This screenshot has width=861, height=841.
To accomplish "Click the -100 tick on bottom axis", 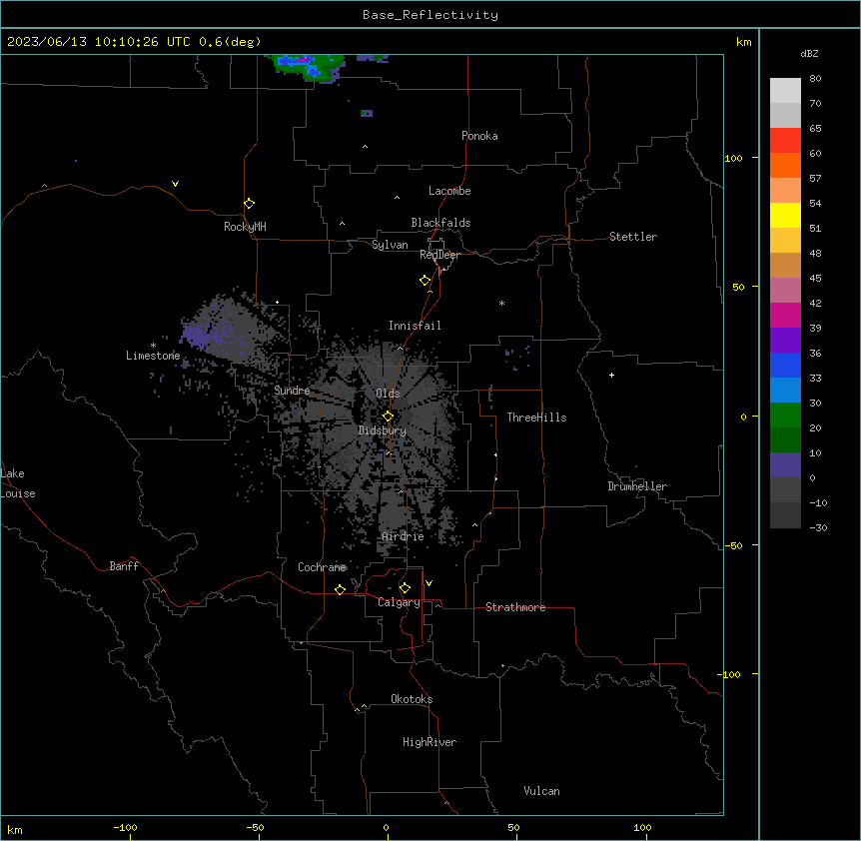I will pos(125,827).
